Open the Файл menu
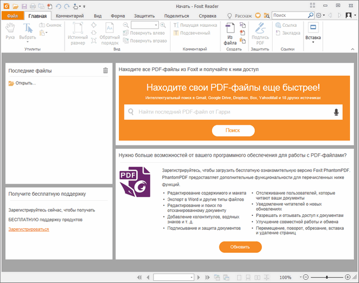The image size is (359, 283). click(x=12, y=16)
